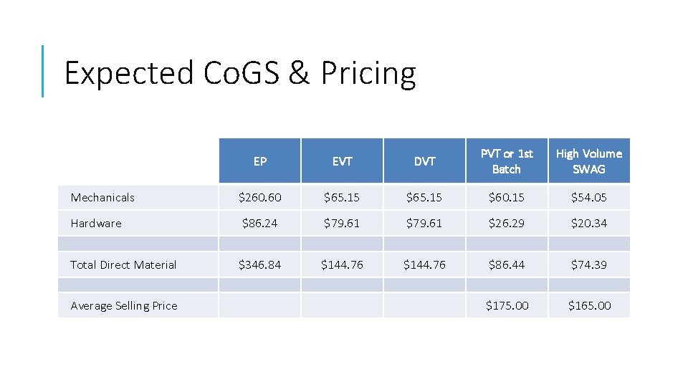This screenshot has width=688, height=387.
Task: Click the $60.15 Mechanicals cell
Action: tap(507, 197)
